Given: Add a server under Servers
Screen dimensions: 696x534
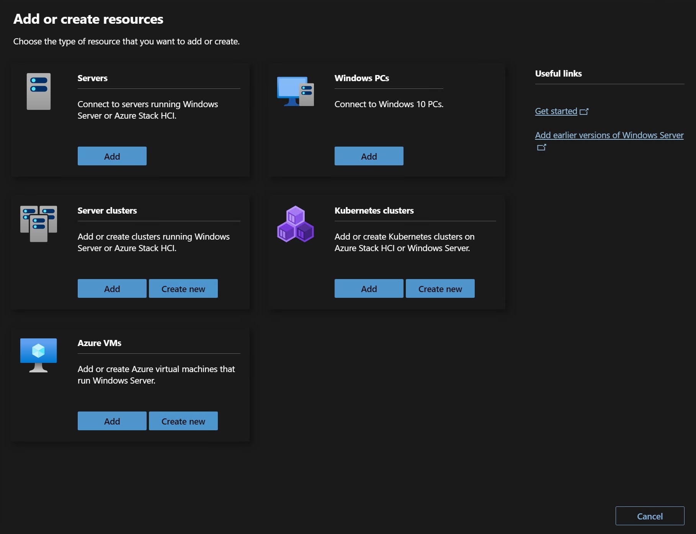Looking at the screenshot, I should [x=112, y=156].
